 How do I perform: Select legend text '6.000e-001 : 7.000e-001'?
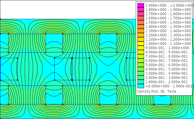pos(167,61)
